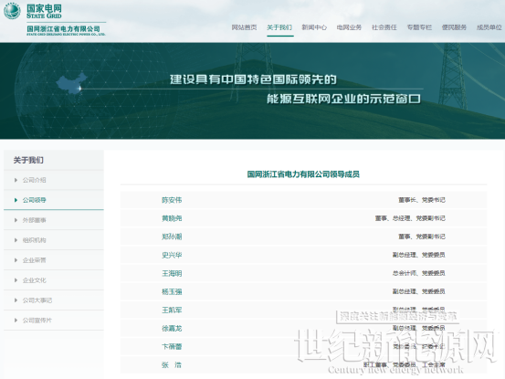Select the 关于我们 top navigation tab
505x379 pixels.
[279, 27]
